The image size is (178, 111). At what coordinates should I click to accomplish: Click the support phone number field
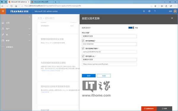(109, 44)
